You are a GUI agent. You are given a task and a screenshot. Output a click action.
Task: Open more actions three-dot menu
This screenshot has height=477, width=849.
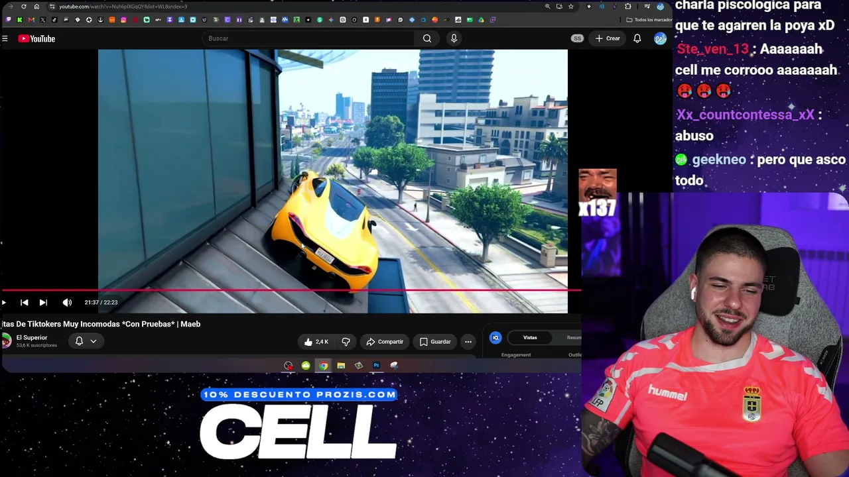468,342
